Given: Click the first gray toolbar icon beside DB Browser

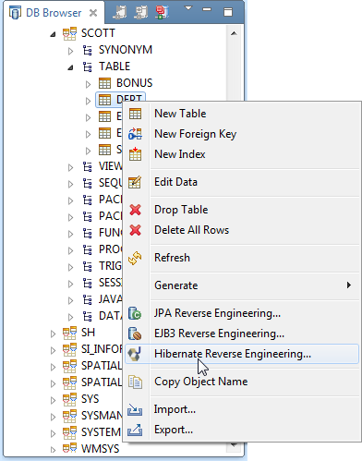Looking at the screenshot, I should [x=120, y=12].
